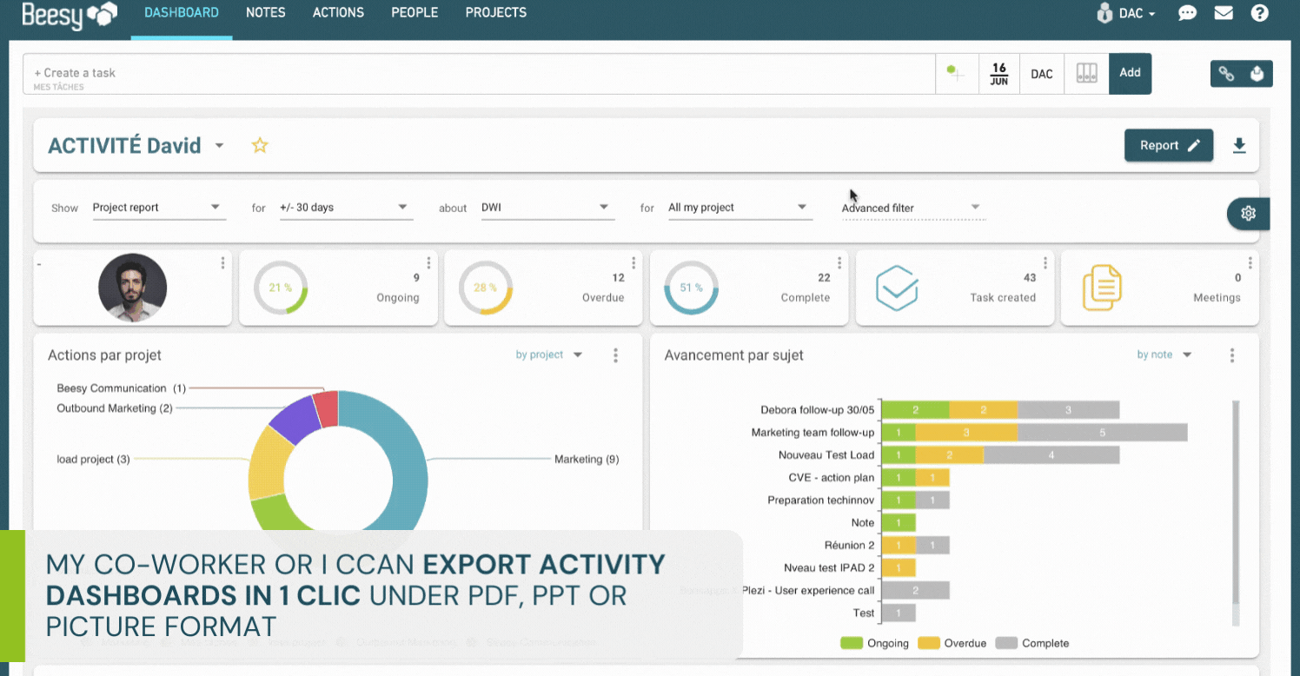Viewport: 1300px width, 676px height.
Task: Download the dashboard with the download icon
Action: pyautogui.click(x=1239, y=145)
